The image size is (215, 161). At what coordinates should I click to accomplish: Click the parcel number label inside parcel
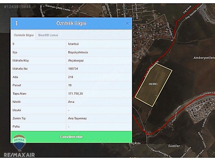coord(153,84)
